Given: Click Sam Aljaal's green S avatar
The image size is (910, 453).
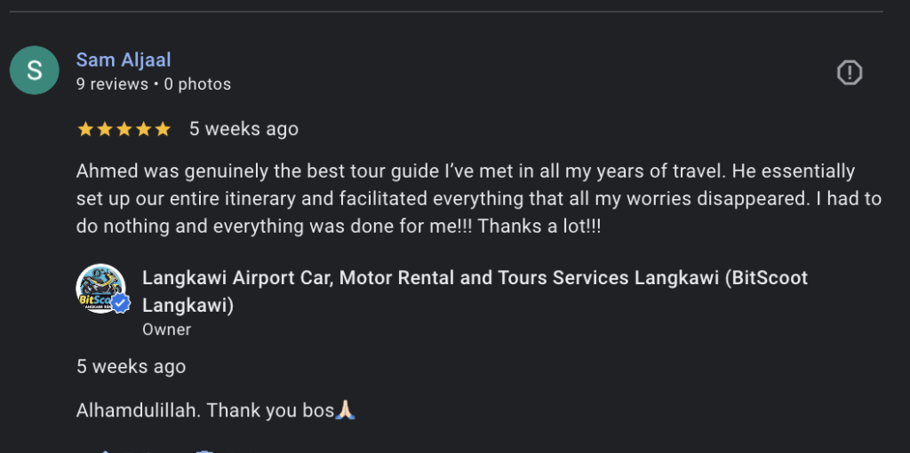Looking at the screenshot, I should [x=35, y=70].
